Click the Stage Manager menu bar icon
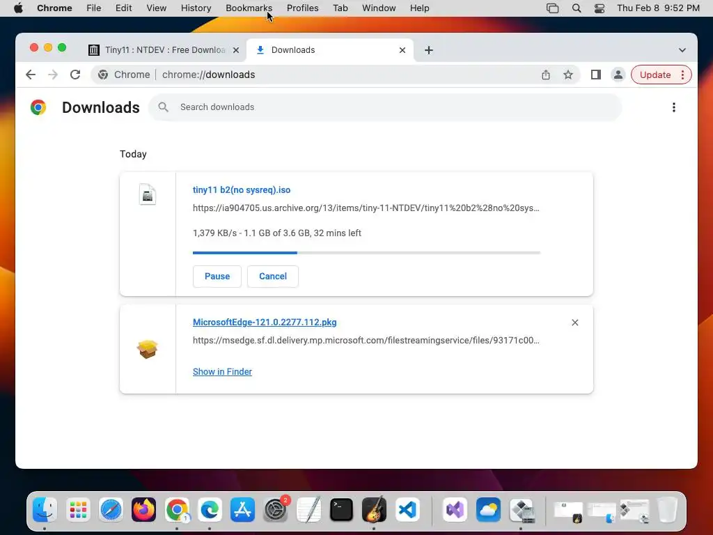The image size is (713, 535). pyautogui.click(x=552, y=8)
